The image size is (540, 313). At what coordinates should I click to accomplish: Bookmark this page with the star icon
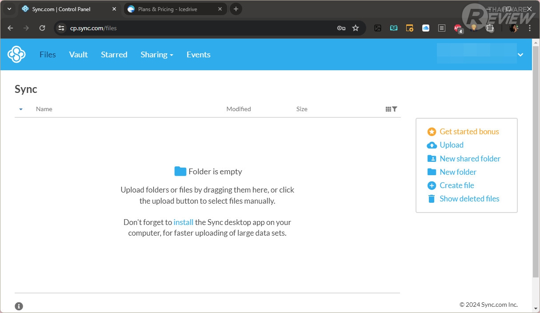(356, 28)
